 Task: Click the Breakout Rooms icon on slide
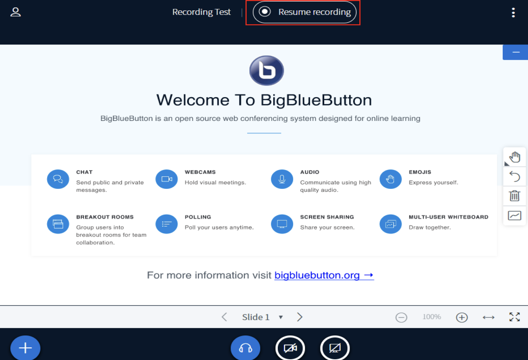pyautogui.click(x=58, y=224)
